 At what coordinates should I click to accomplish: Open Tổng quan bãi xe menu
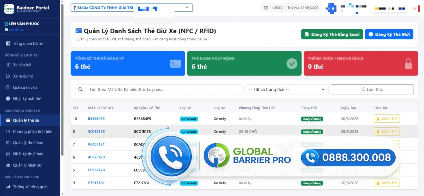point(30,44)
